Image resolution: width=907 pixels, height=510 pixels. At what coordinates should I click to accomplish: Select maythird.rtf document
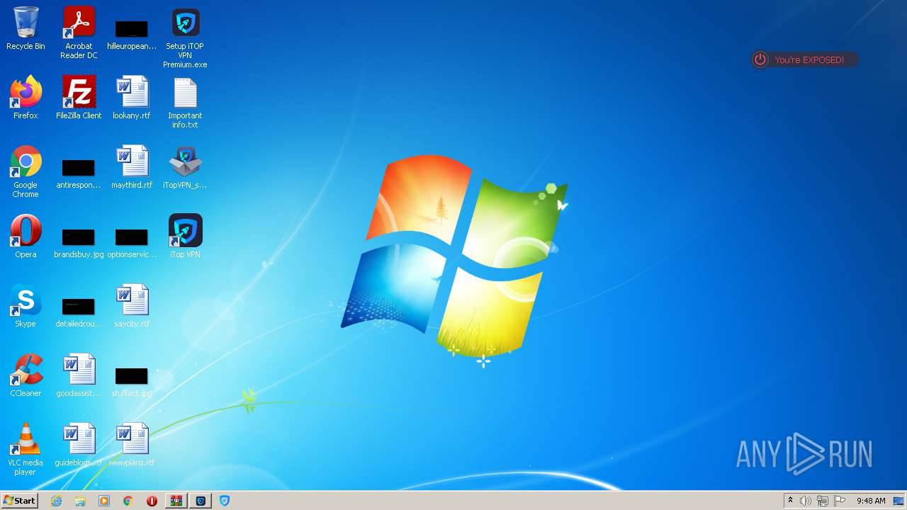pos(132,167)
